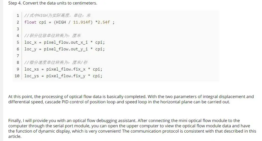Click line number 2 in code gutter
262x141 pixels.
coord(18,22)
